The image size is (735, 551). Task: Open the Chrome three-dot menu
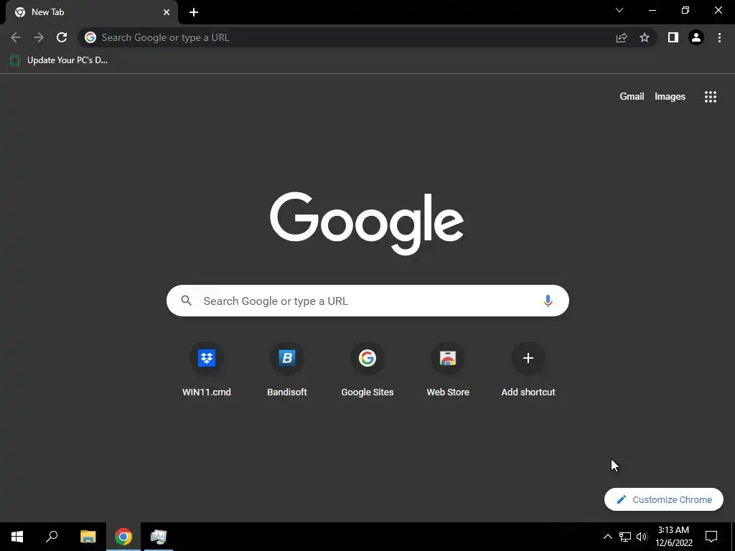click(719, 37)
